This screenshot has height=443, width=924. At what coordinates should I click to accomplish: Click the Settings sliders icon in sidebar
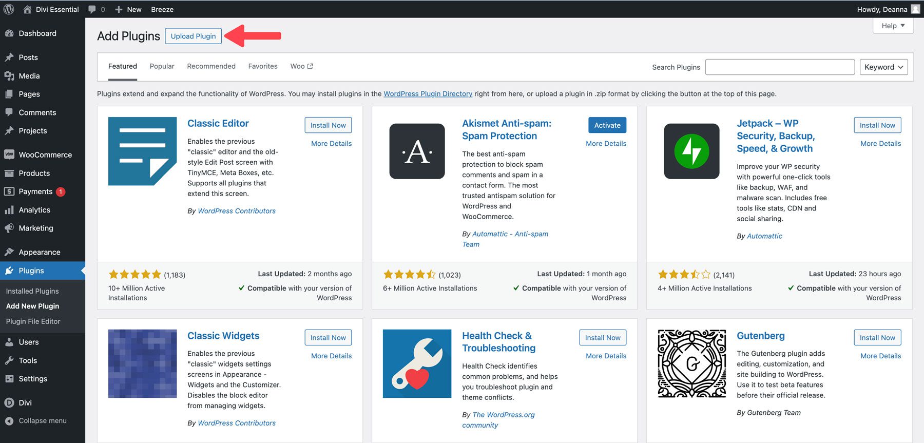point(9,379)
